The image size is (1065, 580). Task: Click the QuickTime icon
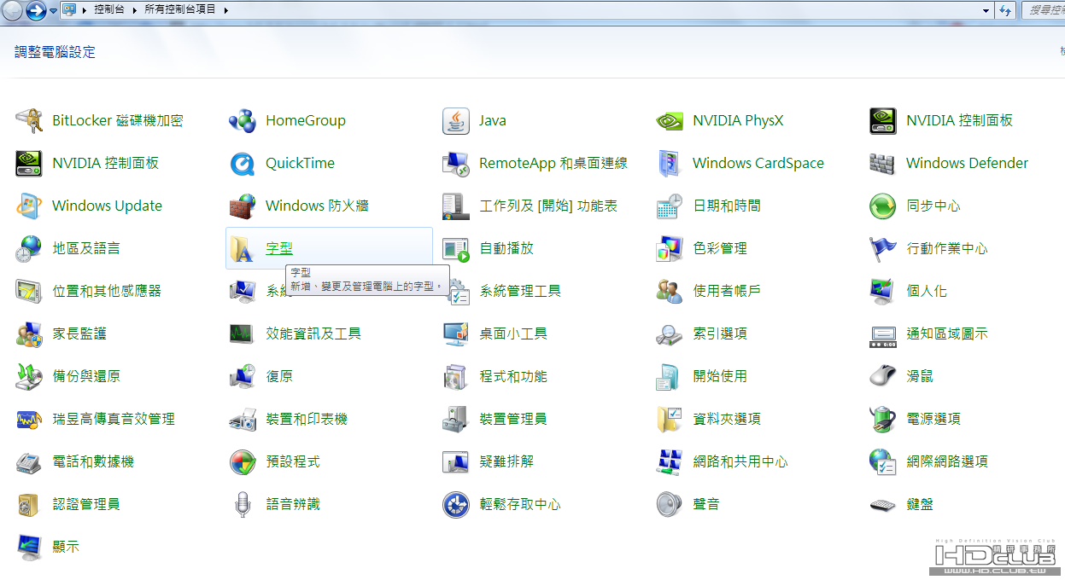coord(243,164)
